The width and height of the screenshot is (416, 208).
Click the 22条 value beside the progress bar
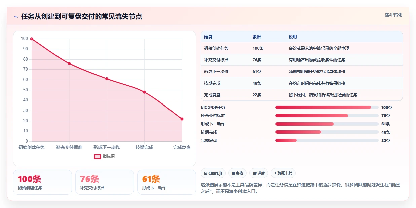point(386,141)
